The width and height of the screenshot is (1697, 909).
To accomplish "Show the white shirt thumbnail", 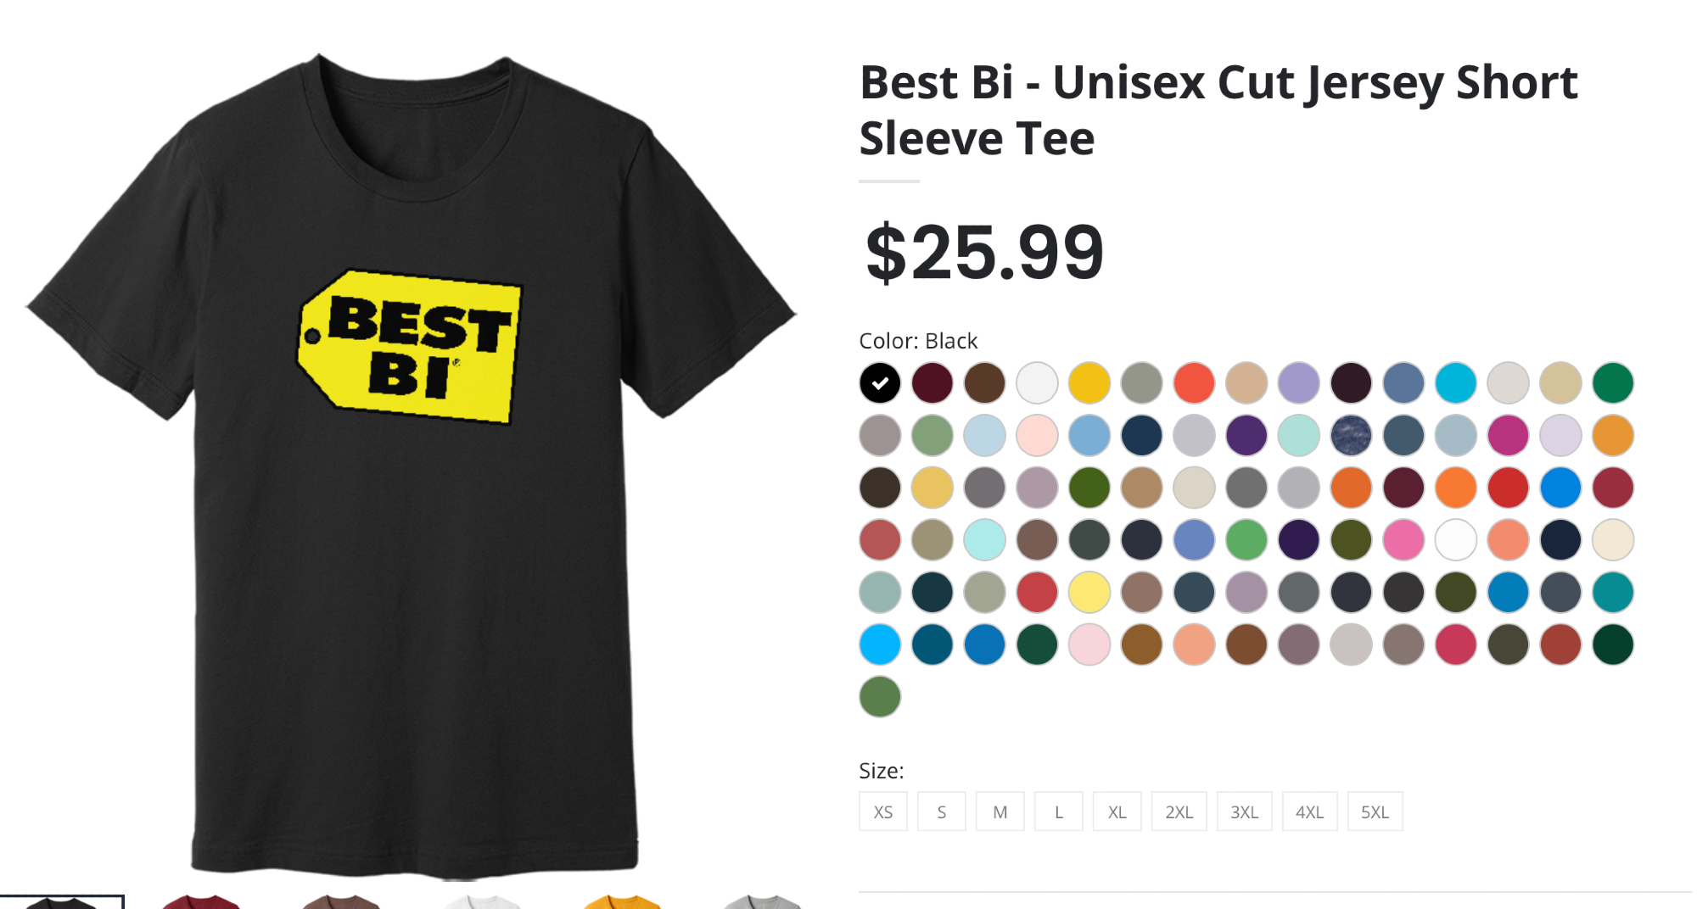I will pos(482,901).
